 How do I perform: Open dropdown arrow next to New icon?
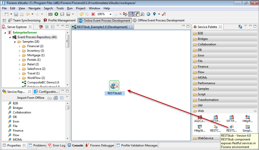[x=11, y=14]
